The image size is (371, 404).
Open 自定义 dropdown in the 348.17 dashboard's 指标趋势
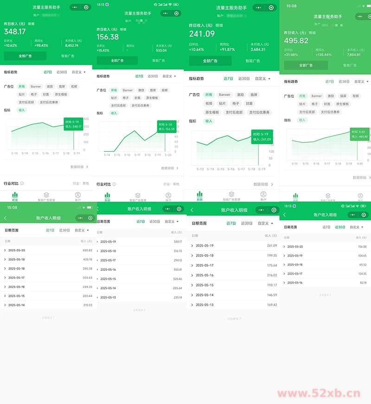pos(78,72)
